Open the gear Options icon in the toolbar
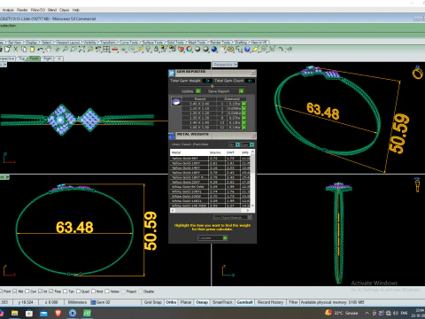The height and width of the screenshot is (319, 425). tap(230, 50)
